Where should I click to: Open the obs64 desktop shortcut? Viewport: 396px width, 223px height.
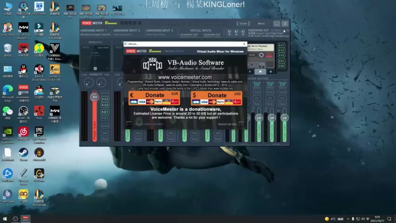tap(23, 114)
